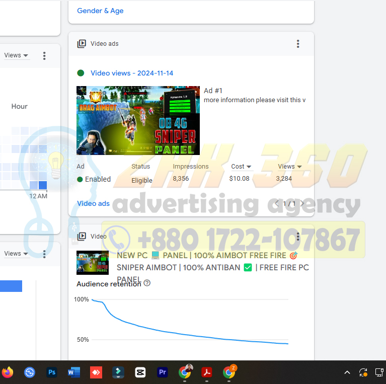Screen dimensions: 386x384
Task: Click the 12 AM axis label
Action: 38,196
